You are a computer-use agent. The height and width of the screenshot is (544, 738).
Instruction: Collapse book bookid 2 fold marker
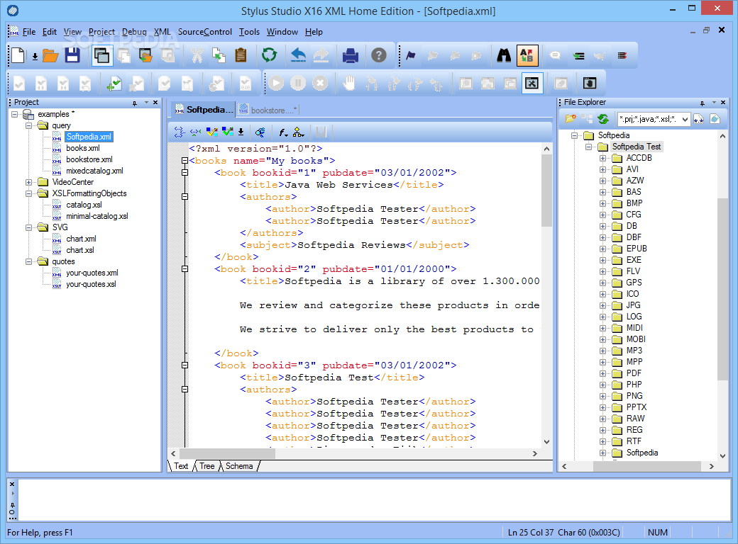184,268
